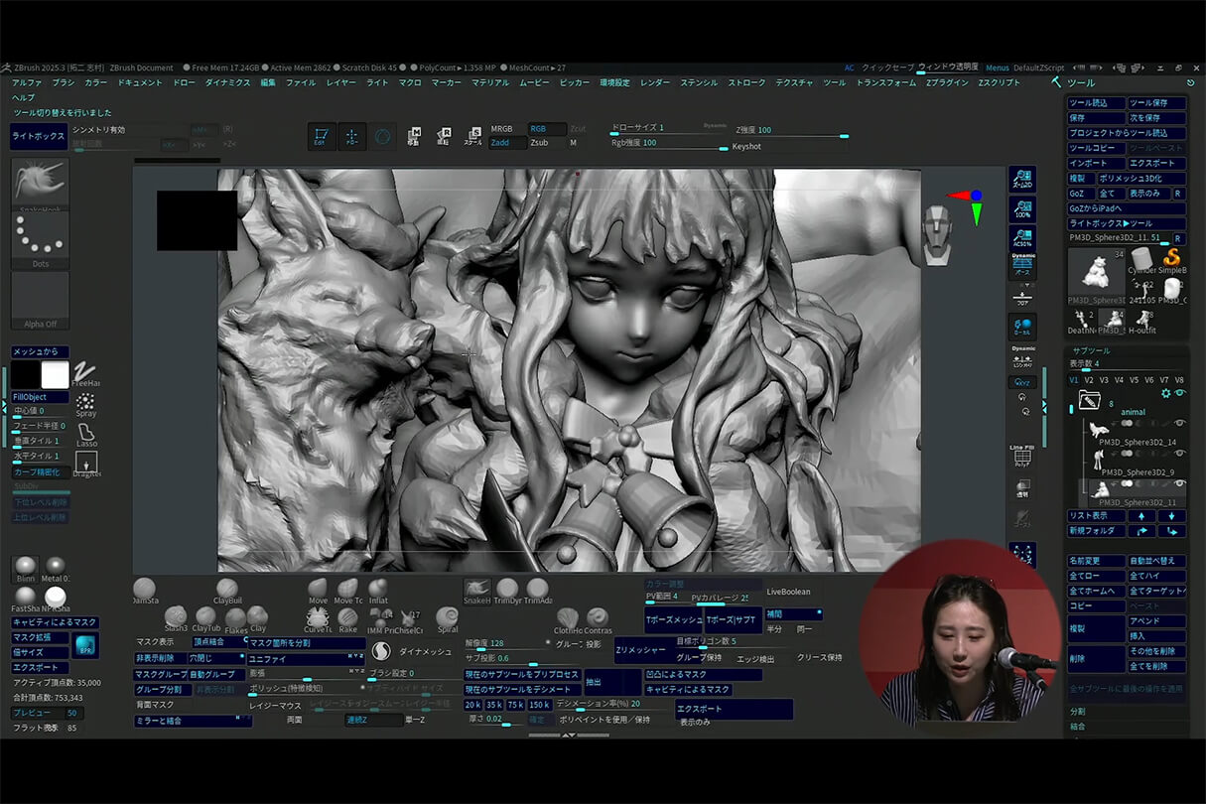Open the マテリアル menu
The height and width of the screenshot is (804, 1206).
point(490,83)
